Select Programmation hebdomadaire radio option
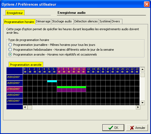Screen dimensions: 151x134 10,50
